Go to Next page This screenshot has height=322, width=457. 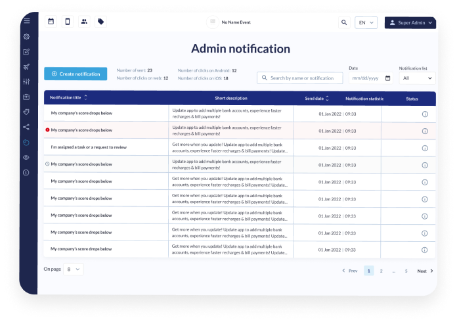point(425,271)
